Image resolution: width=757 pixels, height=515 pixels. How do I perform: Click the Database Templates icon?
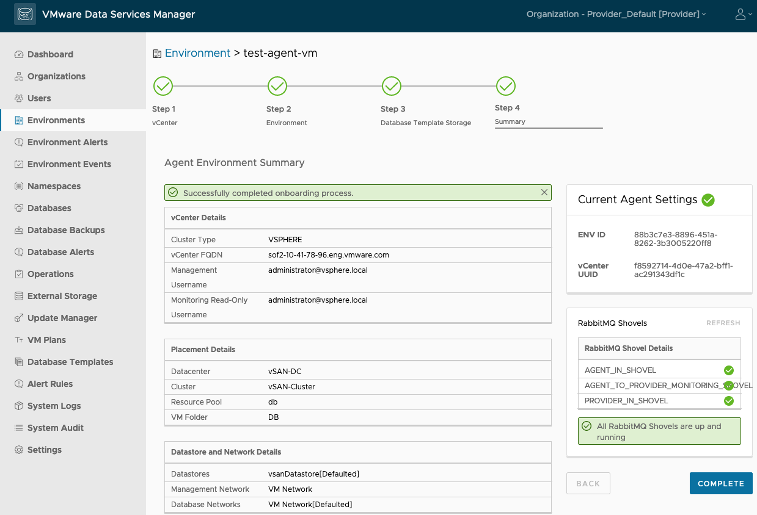pos(19,362)
